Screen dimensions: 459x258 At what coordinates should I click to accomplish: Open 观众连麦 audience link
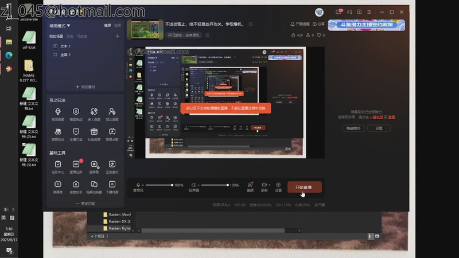point(112,114)
